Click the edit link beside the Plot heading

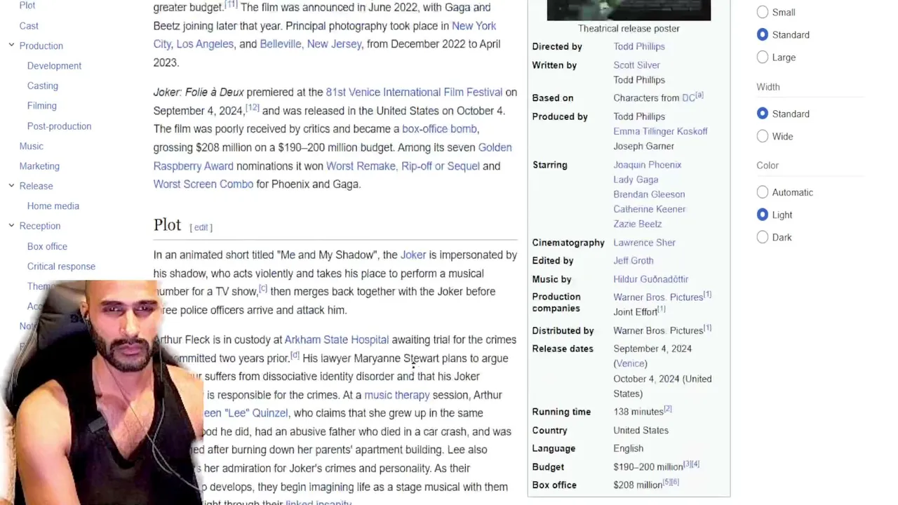tap(201, 227)
